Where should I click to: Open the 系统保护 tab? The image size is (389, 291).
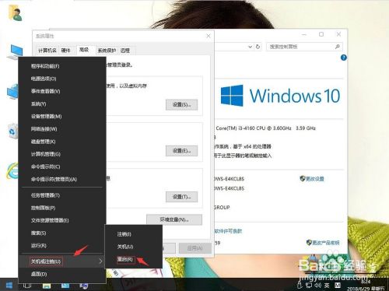point(107,51)
